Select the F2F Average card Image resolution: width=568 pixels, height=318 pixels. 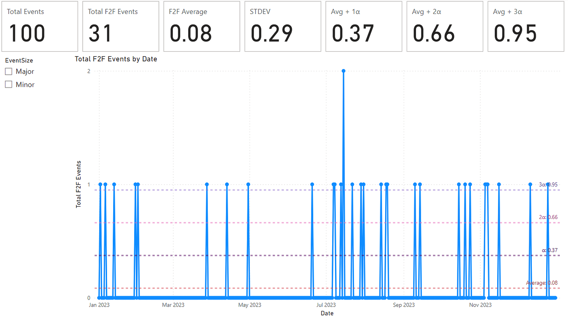click(x=201, y=26)
